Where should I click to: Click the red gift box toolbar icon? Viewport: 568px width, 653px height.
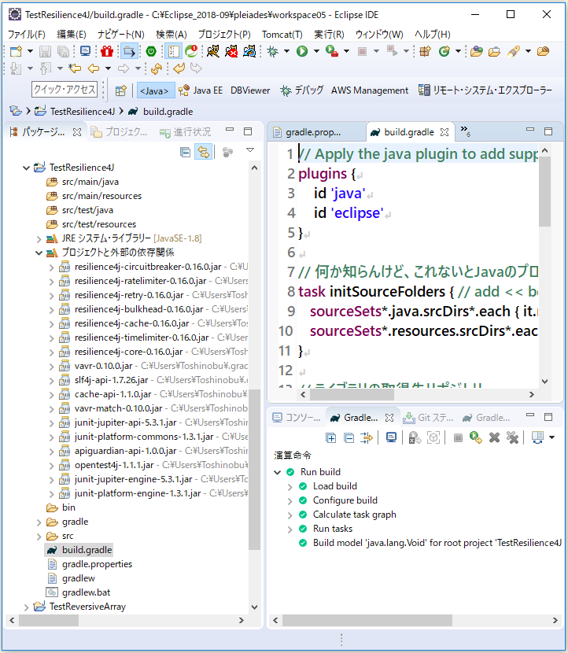pos(107,51)
